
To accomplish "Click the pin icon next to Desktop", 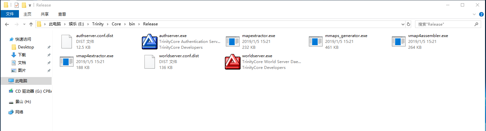I will [x=49, y=47].
